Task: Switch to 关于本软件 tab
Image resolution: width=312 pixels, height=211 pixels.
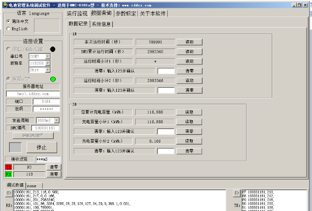Action: (153, 14)
